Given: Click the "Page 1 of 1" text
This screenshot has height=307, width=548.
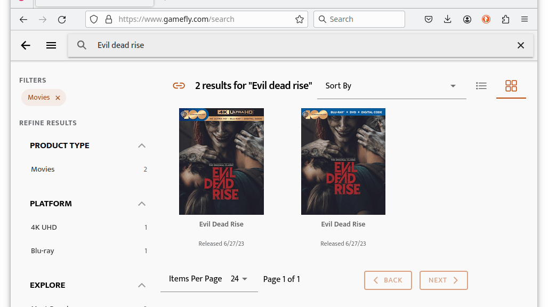Looking at the screenshot, I should pos(281,279).
